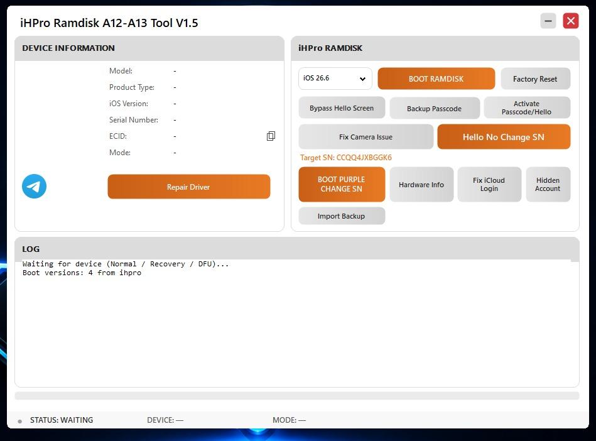Expand the iOS 26.6 version dropdown
The width and height of the screenshot is (596, 441).
[x=335, y=79]
